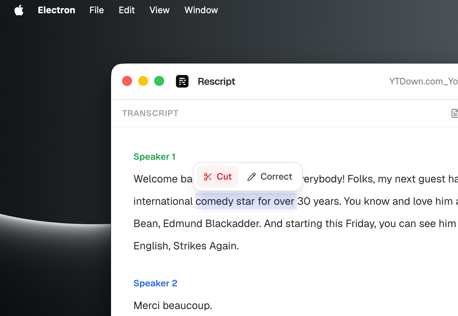Click the Cut button in popup
The image size is (458, 316).
[217, 176]
